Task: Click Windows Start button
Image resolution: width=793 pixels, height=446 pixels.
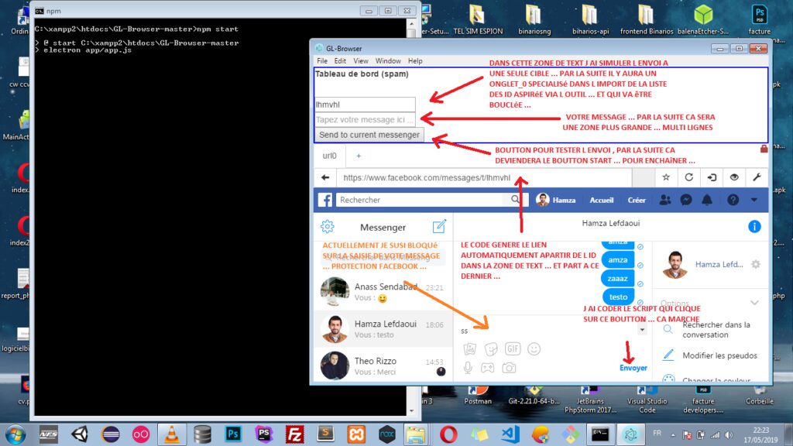Action: pyautogui.click(x=15, y=434)
